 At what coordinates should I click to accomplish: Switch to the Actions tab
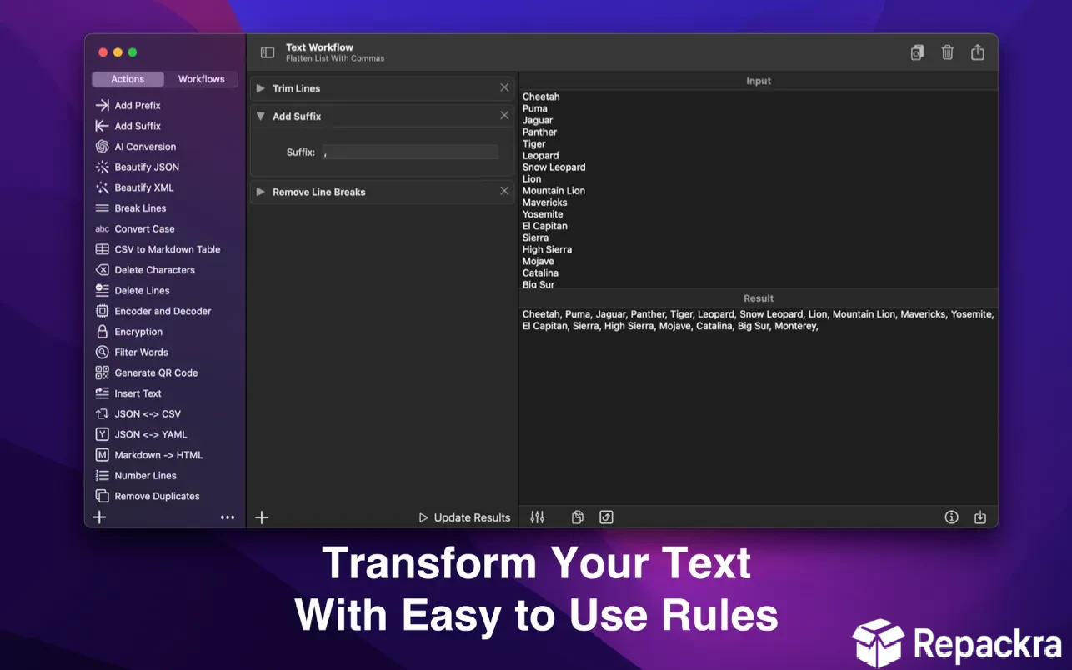[128, 79]
